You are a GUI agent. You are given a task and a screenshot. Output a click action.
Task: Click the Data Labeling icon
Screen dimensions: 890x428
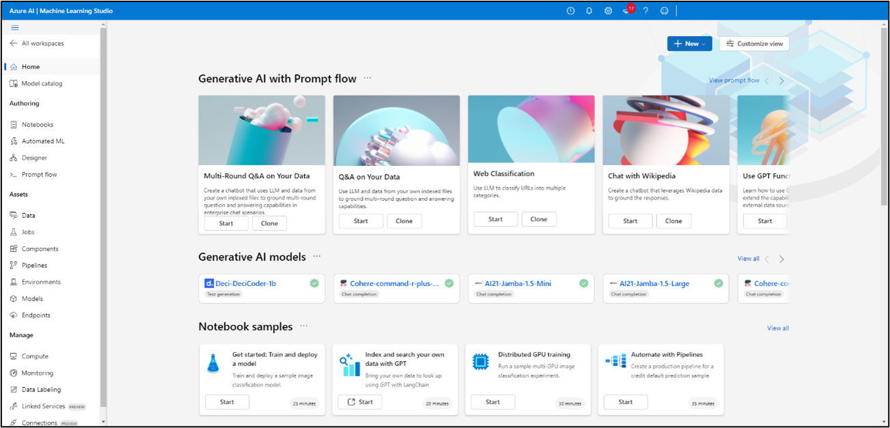tap(14, 390)
